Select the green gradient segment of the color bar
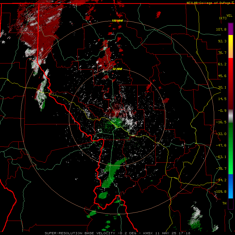Viewport: 235px width, 235px height. [231, 148]
